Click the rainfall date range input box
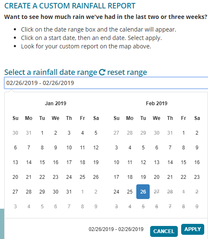 coord(106,83)
